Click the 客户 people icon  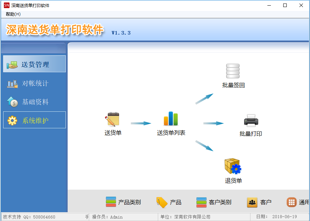click(x=252, y=202)
